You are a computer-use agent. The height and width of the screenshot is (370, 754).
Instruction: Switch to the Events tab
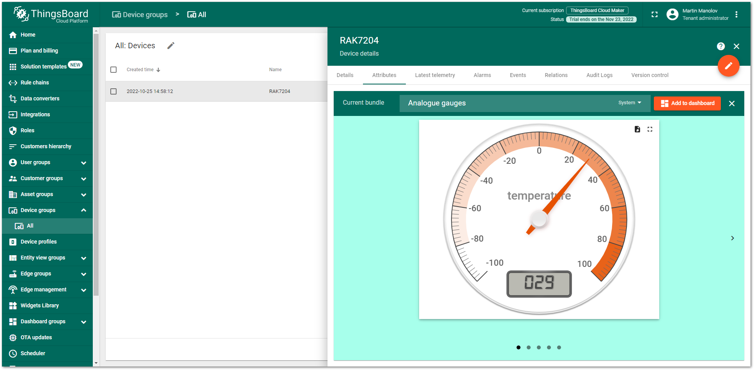click(x=518, y=75)
